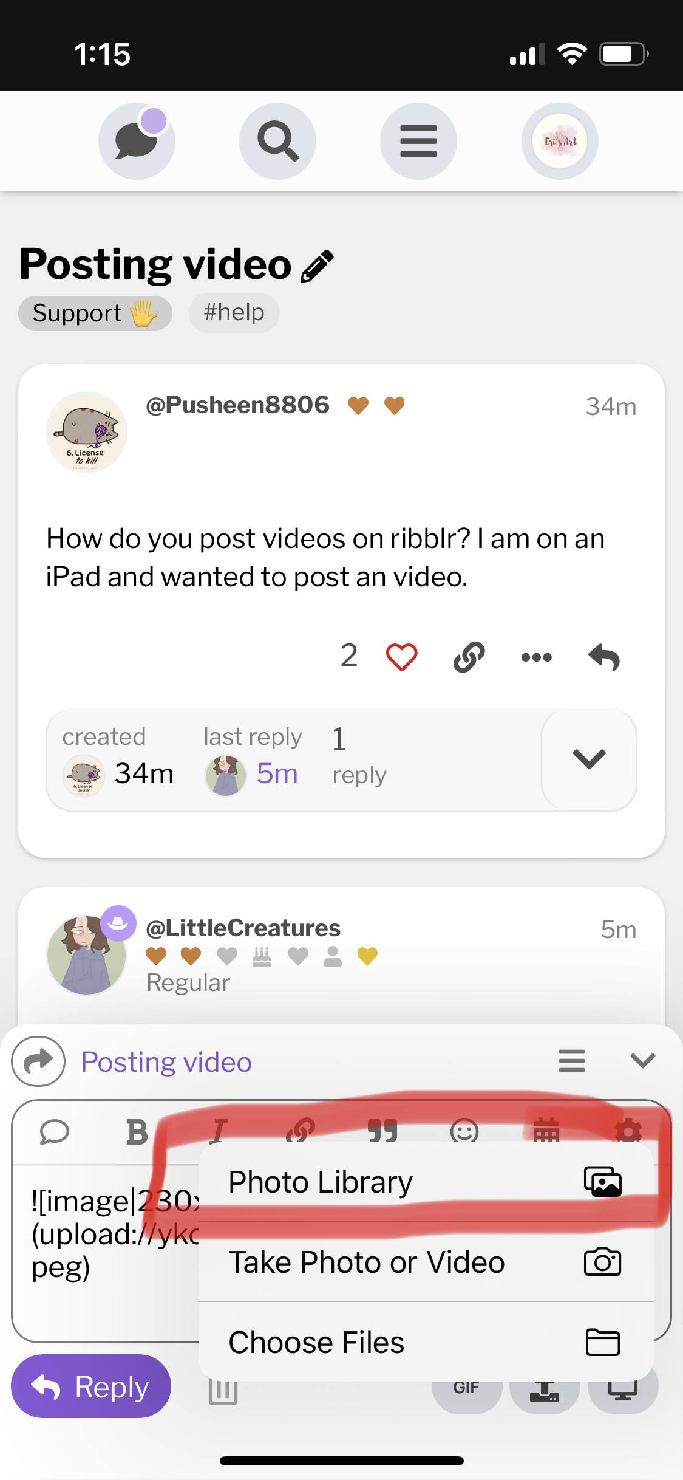
Task: Toggle composer toolbar hamburger icon
Action: pyautogui.click(x=571, y=1061)
